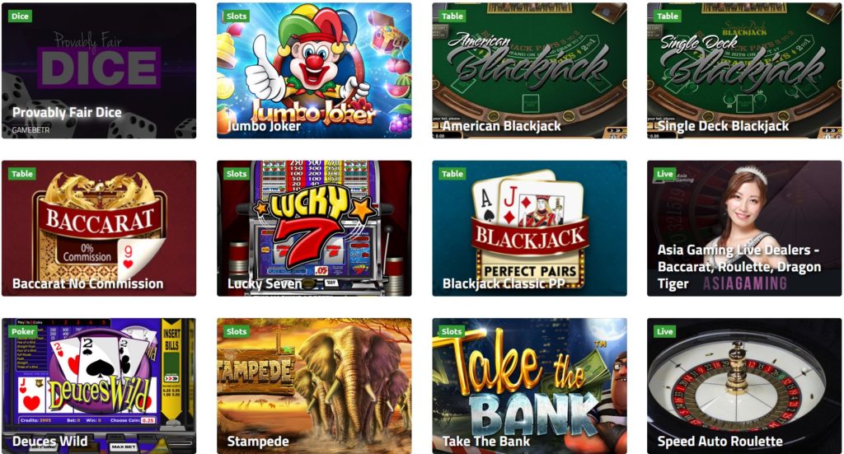This screenshot has width=844, height=454.
Task: Open the Baccarat No Commission game
Action: [x=99, y=228]
